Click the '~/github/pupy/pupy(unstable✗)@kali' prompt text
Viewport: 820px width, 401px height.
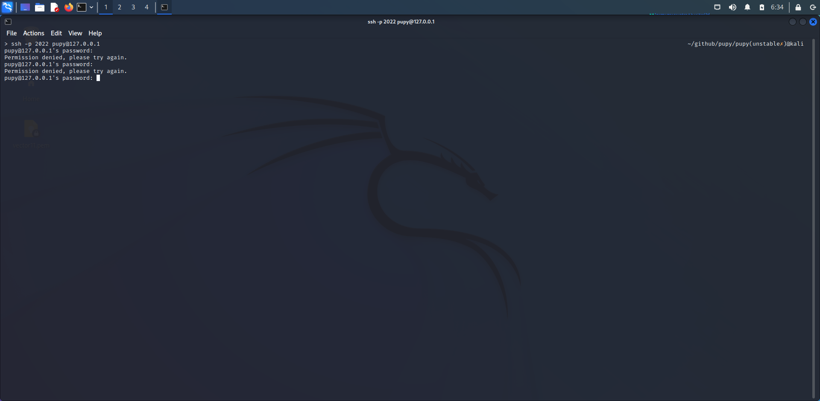coord(746,44)
